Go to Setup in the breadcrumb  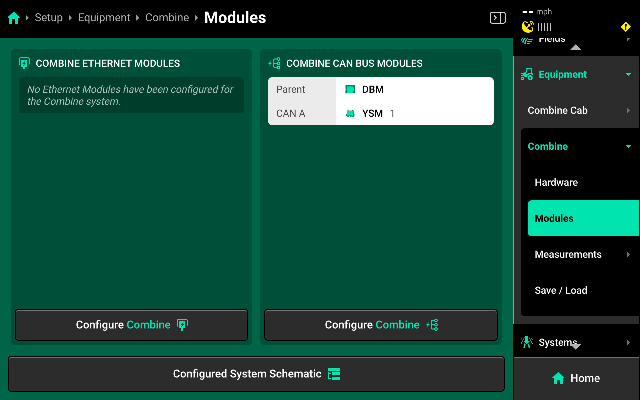(x=49, y=18)
